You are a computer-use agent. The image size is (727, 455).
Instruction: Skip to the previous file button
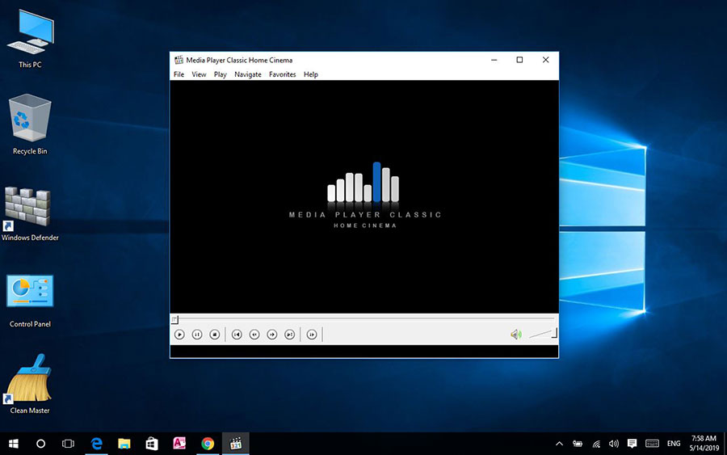click(237, 335)
